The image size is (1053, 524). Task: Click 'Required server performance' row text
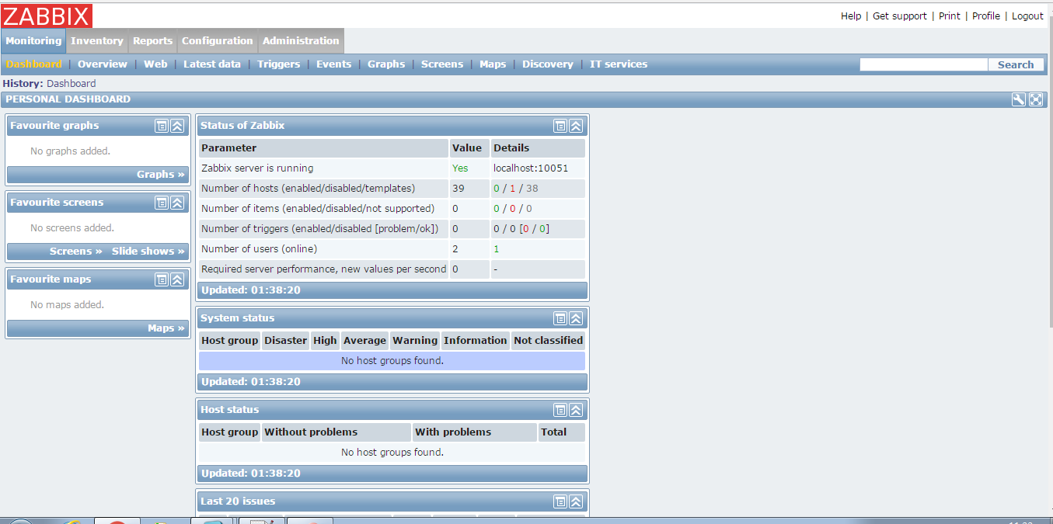(323, 269)
